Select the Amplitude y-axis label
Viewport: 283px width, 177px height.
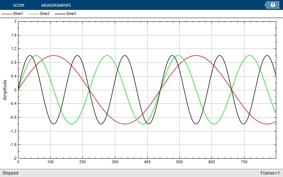[5, 90]
